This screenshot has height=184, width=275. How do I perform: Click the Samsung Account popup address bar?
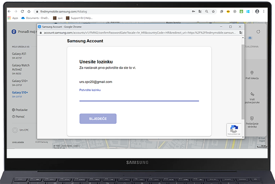click(x=140, y=33)
